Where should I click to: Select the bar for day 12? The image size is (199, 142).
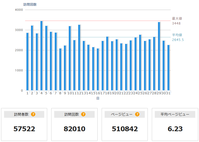click(79, 57)
